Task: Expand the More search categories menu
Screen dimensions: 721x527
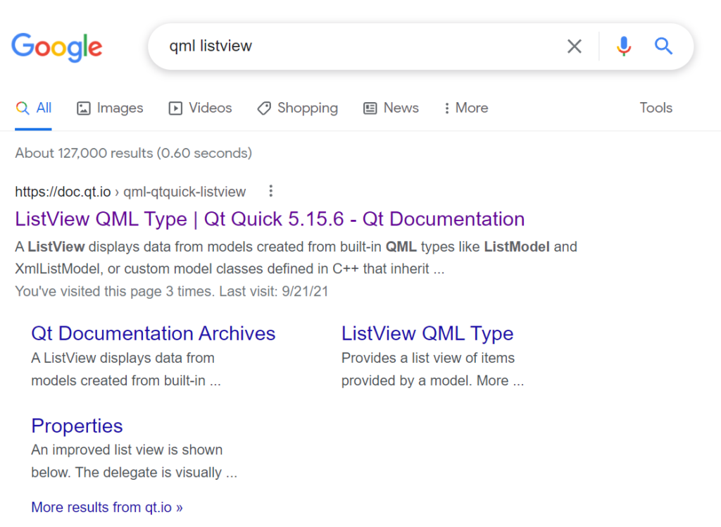Action: [x=466, y=108]
